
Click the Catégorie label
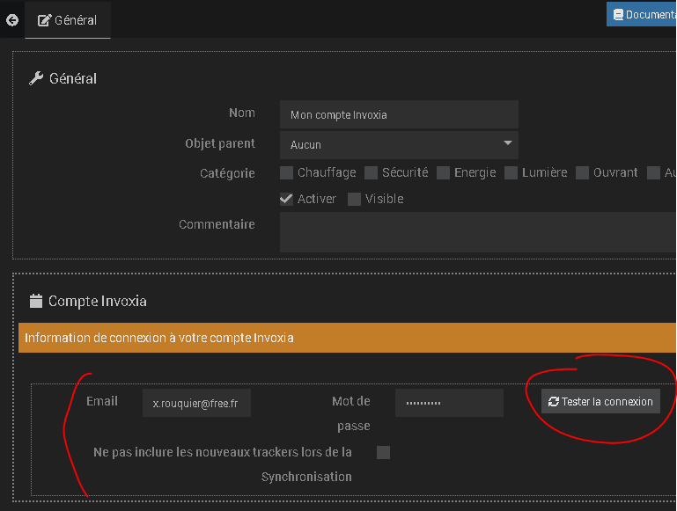[x=227, y=173]
